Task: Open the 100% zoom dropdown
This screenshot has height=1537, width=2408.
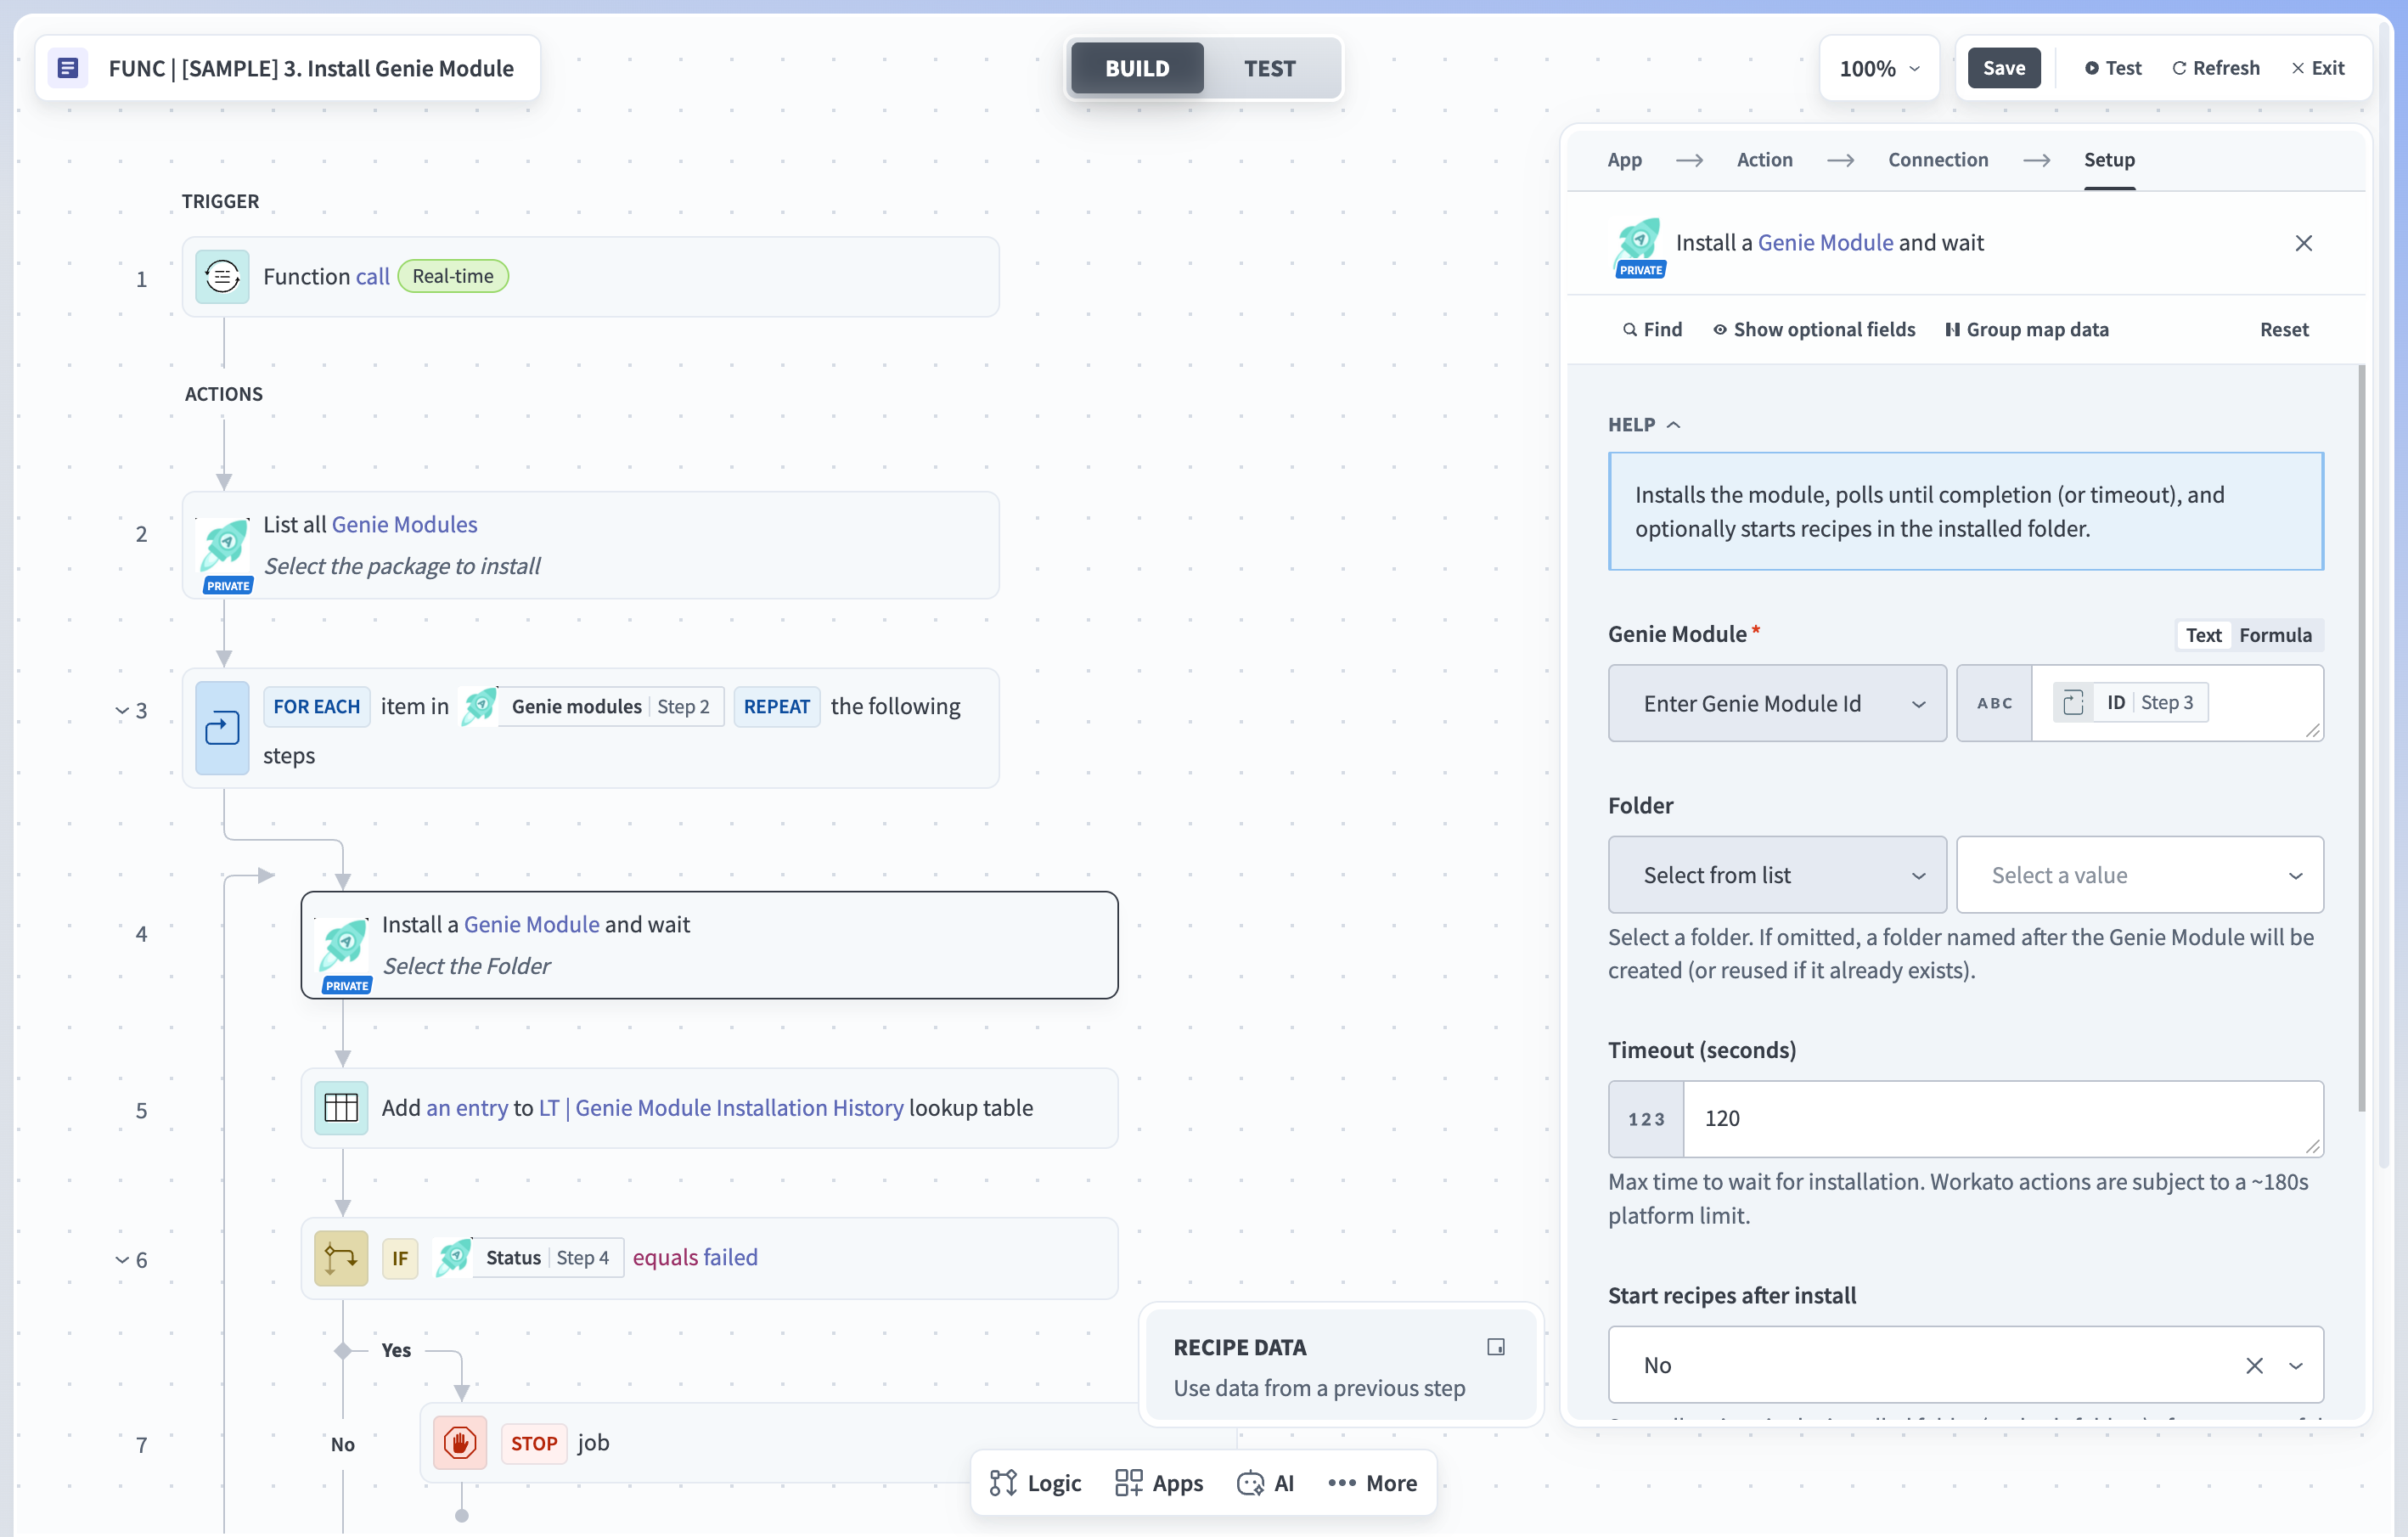Action: [1878, 68]
